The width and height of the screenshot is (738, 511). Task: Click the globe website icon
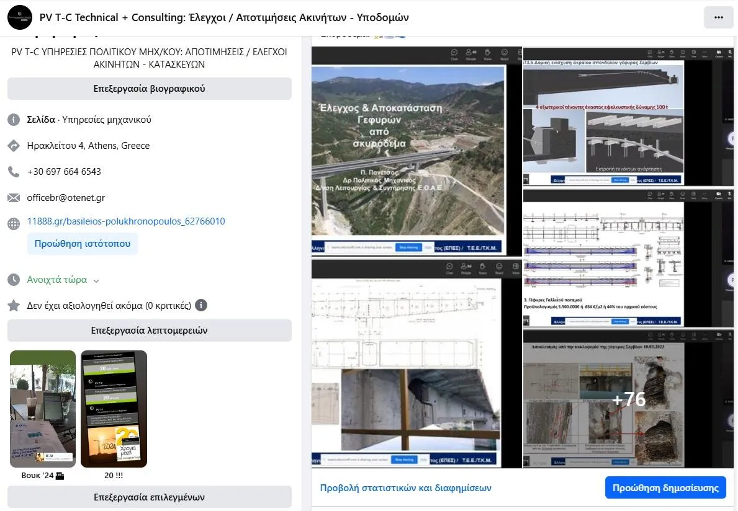coord(14,223)
